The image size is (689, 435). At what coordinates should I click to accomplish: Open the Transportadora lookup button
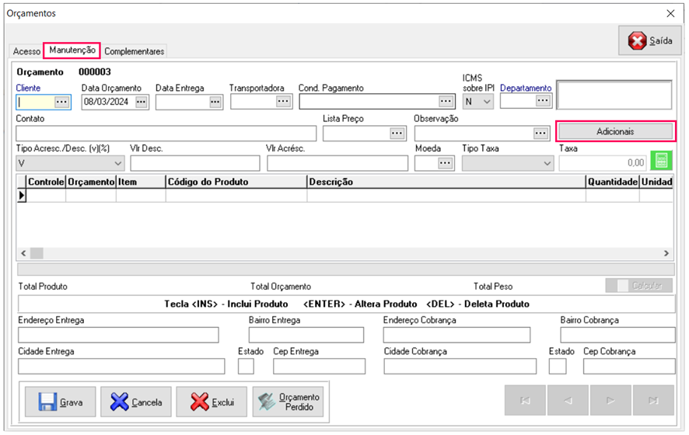(x=283, y=102)
